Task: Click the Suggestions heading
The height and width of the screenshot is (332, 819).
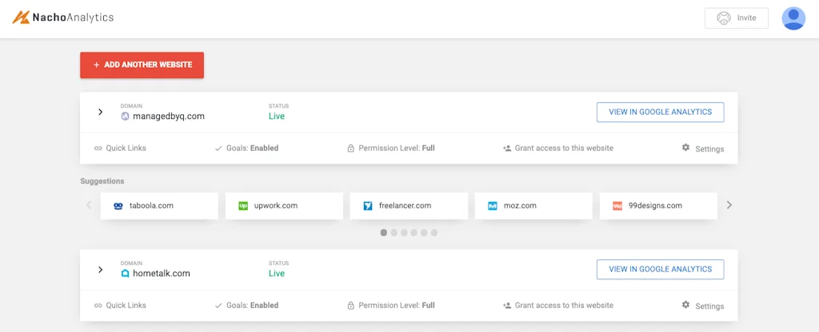Action: coord(102,181)
